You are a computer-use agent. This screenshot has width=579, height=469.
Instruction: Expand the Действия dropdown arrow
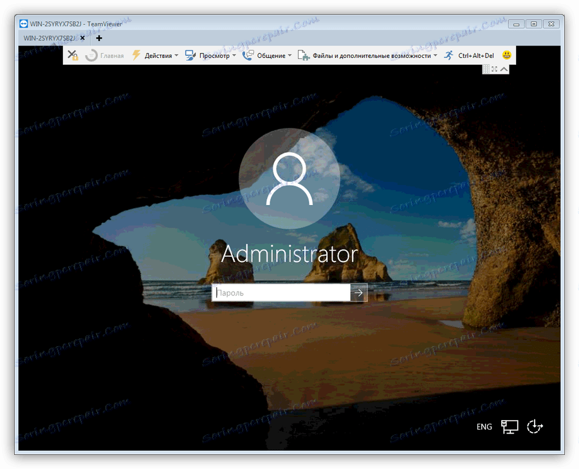tap(176, 56)
